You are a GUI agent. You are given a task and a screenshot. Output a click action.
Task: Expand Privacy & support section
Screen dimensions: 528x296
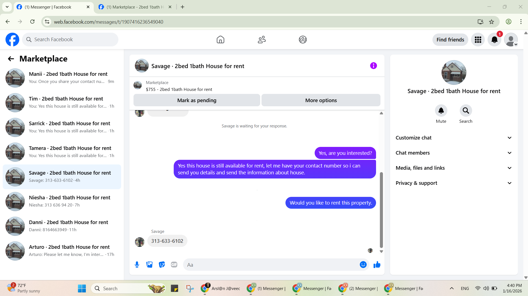[454, 183]
